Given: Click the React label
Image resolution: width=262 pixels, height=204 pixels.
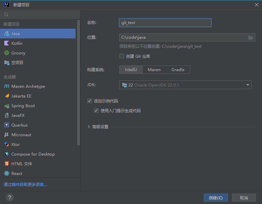Looking at the screenshot, I should [17, 174].
